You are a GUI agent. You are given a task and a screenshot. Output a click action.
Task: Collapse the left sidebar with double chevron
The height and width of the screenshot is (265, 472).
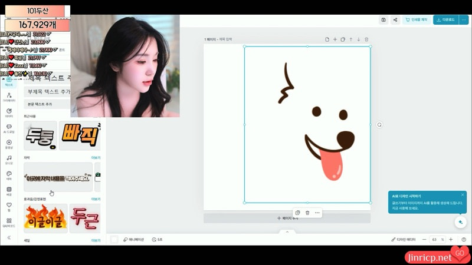tap(9, 237)
